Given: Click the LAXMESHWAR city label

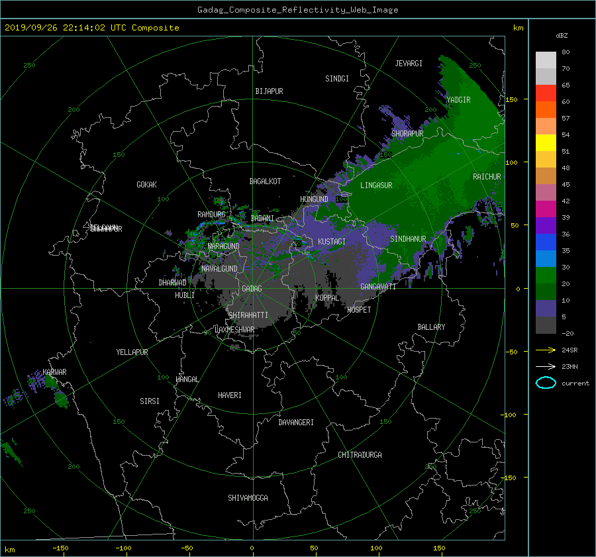Looking at the screenshot, I should pos(234,330).
